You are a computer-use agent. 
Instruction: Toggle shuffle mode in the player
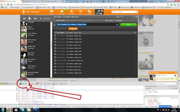pyautogui.click(x=129, y=18)
